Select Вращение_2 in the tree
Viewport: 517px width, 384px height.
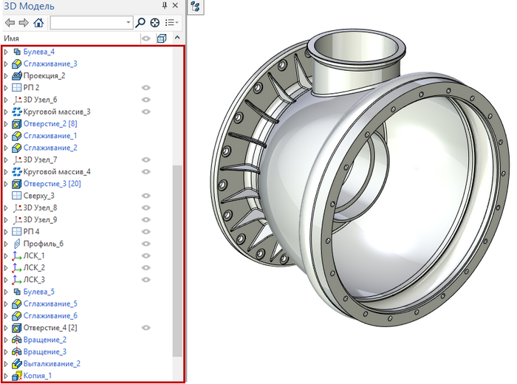[44, 340]
